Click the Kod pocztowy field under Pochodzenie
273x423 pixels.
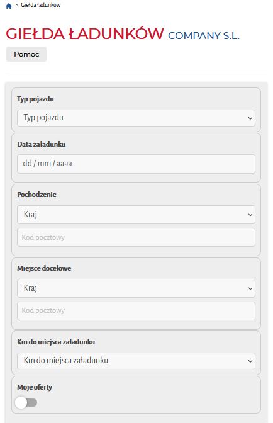coord(136,237)
